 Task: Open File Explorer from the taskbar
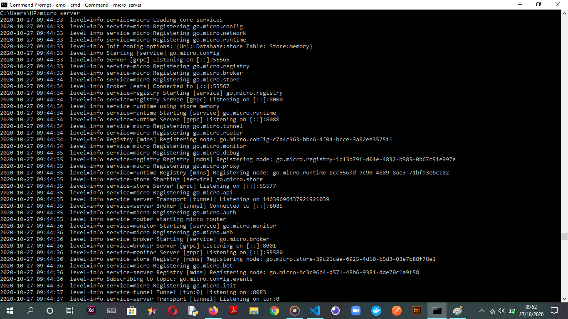(254, 311)
